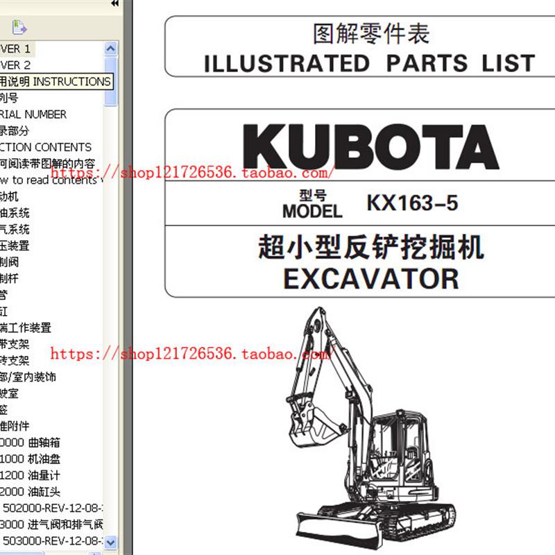Click the excavator line drawing
This screenshot has width=555, height=555.
[x=371, y=427]
